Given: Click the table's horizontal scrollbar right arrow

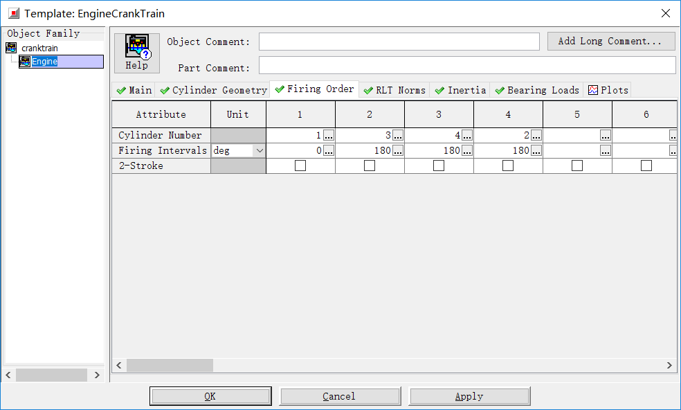Looking at the screenshot, I should (x=669, y=365).
